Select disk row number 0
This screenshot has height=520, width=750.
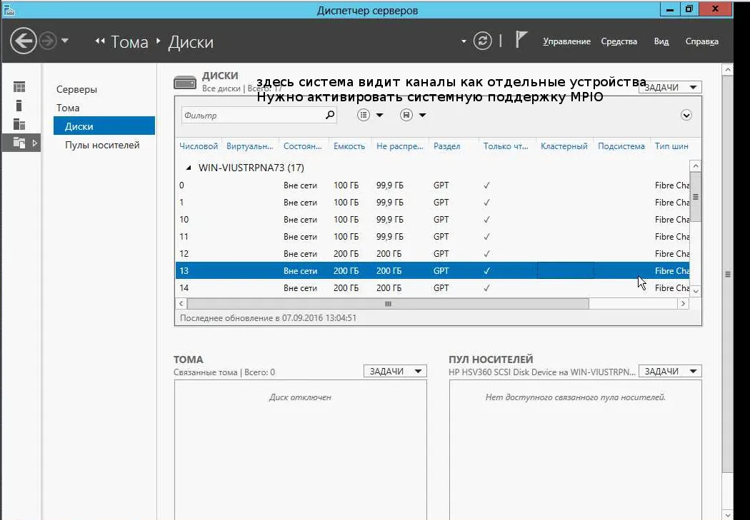[x=432, y=185]
